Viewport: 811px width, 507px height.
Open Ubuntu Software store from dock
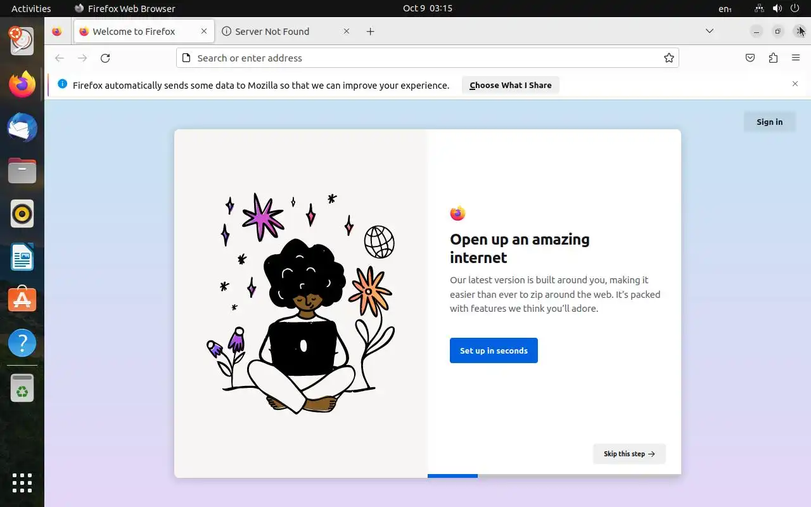pos(22,300)
